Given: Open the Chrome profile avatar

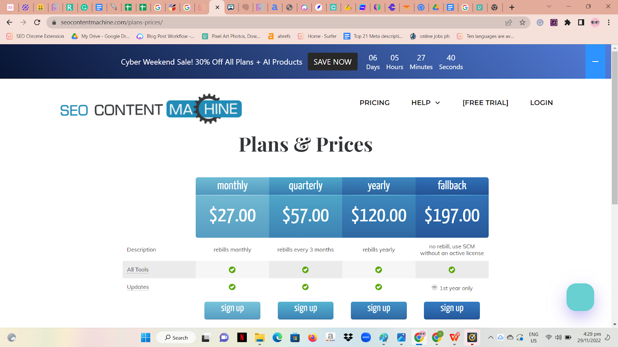Looking at the screenshot, I should 595,22.
